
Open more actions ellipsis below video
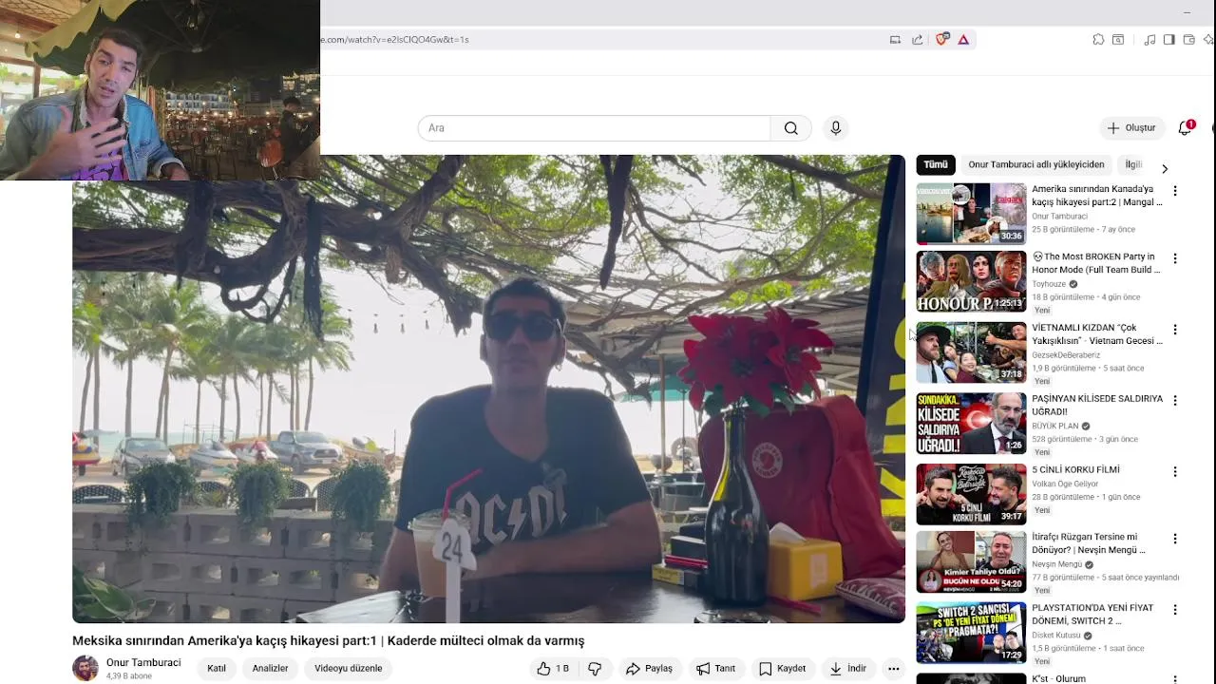(x=893, y=669)
